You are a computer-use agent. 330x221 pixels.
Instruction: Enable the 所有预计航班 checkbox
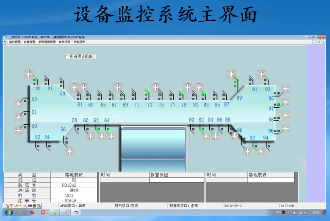pos(67,56)
